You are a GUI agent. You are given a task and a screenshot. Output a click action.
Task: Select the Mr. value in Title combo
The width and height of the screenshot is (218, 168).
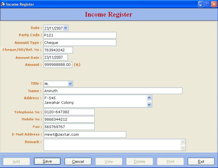(x=46, y=84)
